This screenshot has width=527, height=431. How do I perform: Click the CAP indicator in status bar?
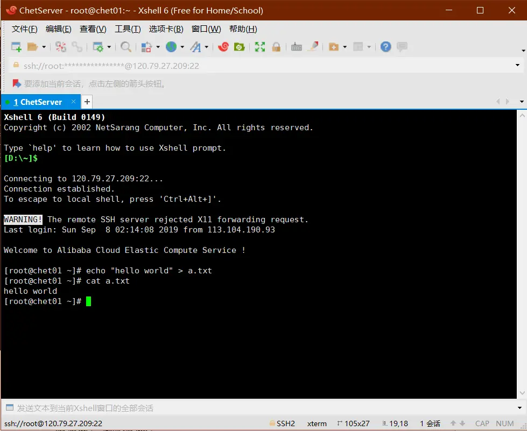pos(482,423)
